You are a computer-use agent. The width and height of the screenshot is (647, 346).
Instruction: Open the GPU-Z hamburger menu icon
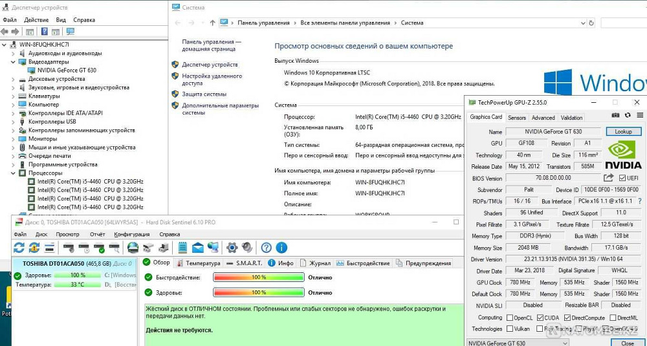click(x=640, y=115)
